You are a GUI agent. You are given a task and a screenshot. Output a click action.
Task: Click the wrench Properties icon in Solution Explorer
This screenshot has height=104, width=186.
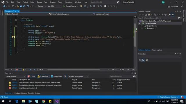pyautogui.click(x=169, y=15)
